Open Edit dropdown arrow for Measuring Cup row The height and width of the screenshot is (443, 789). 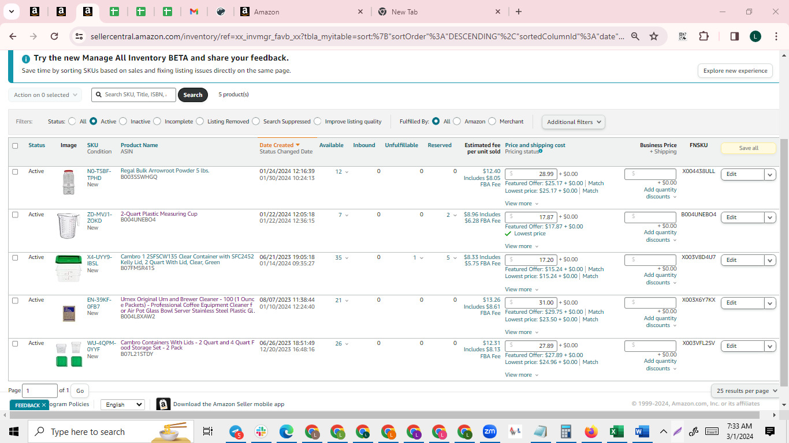[x=770, y=217]
